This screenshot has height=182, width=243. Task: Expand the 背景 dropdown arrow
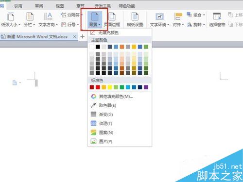coord(99,25)
